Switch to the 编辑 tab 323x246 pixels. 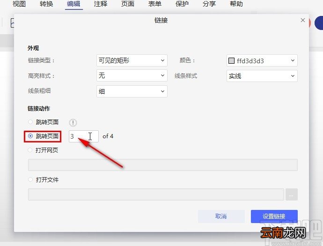(x=73, y=4)
